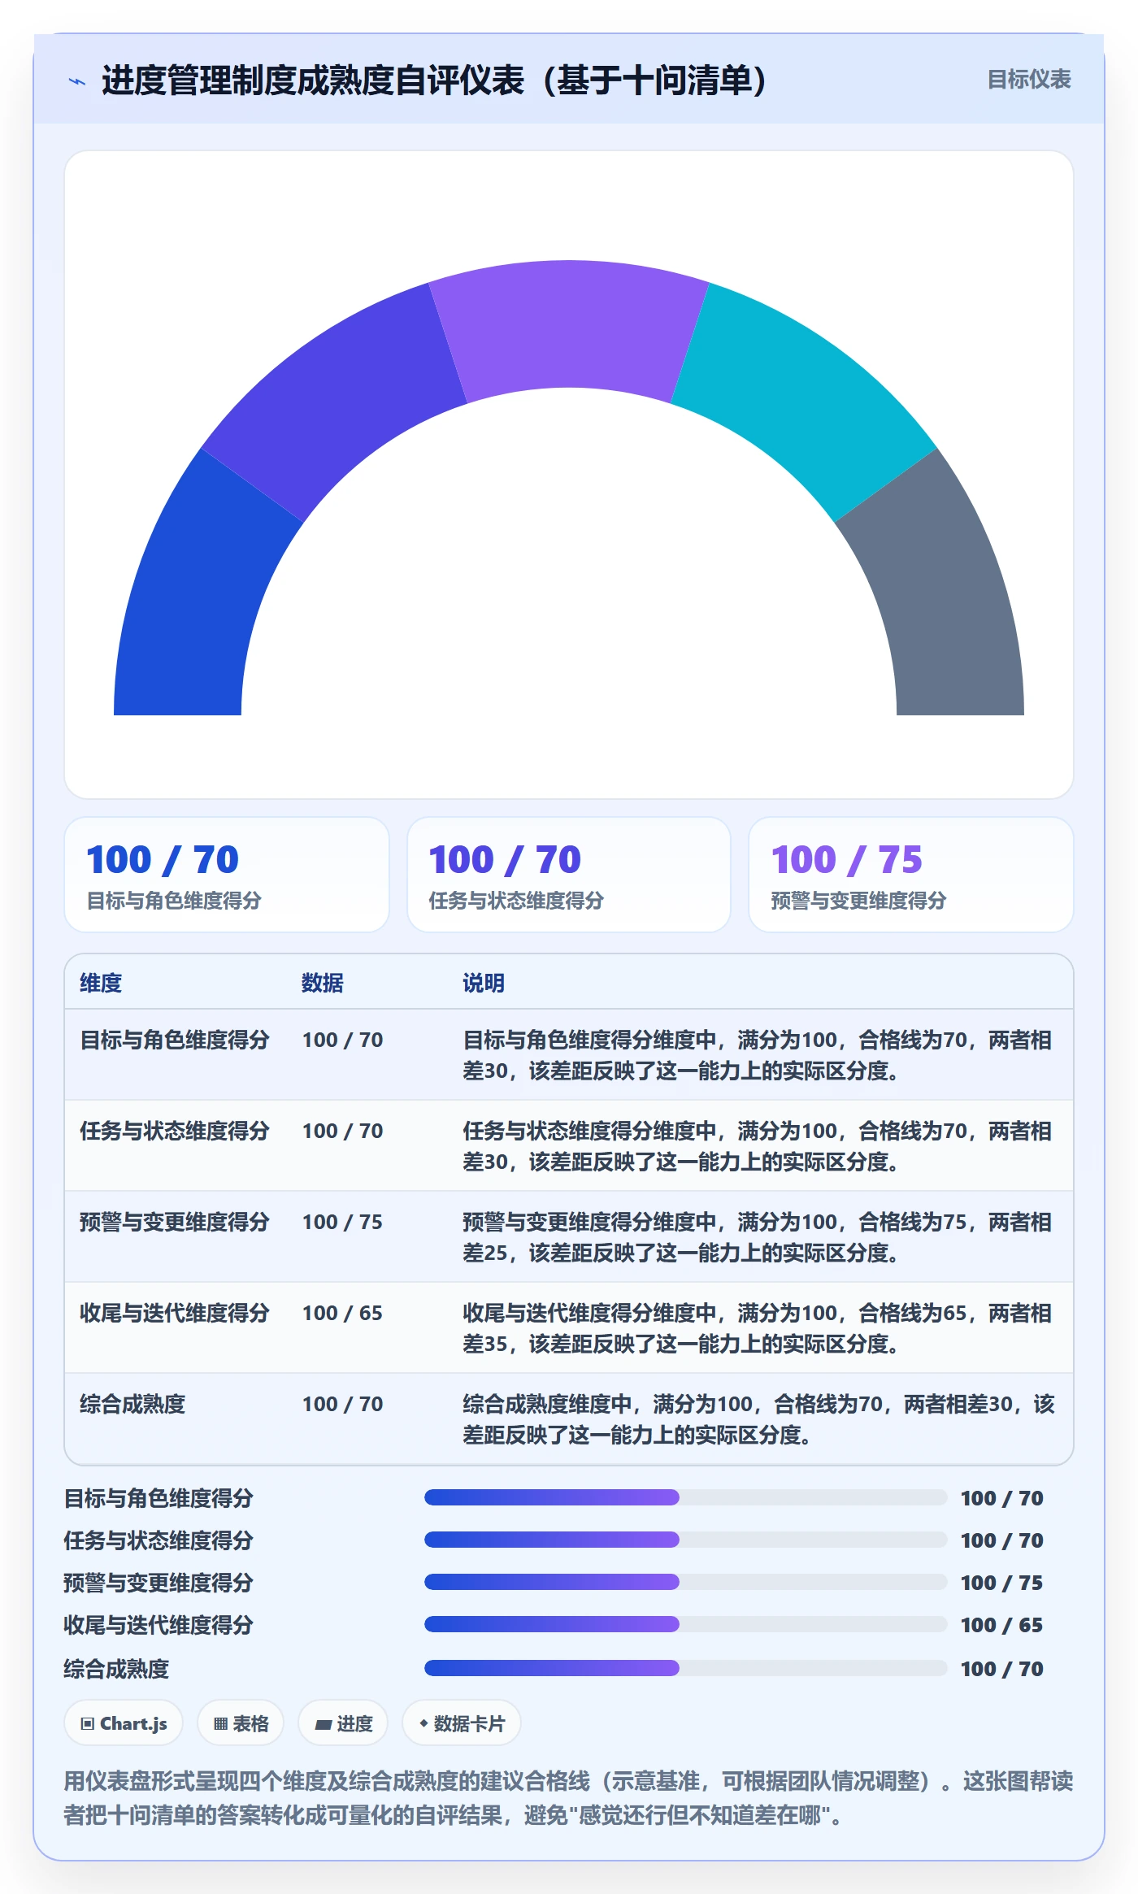Click 100 / 75 value in table

[x=342, y=1222]
